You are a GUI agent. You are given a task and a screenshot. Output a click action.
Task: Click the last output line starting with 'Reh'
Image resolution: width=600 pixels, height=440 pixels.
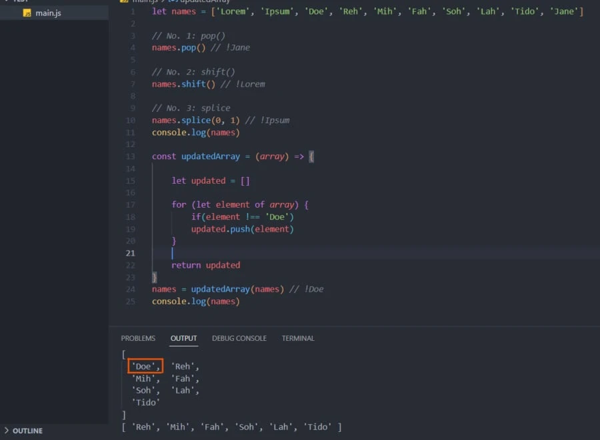pyautogui.click(x=231, y=427)
